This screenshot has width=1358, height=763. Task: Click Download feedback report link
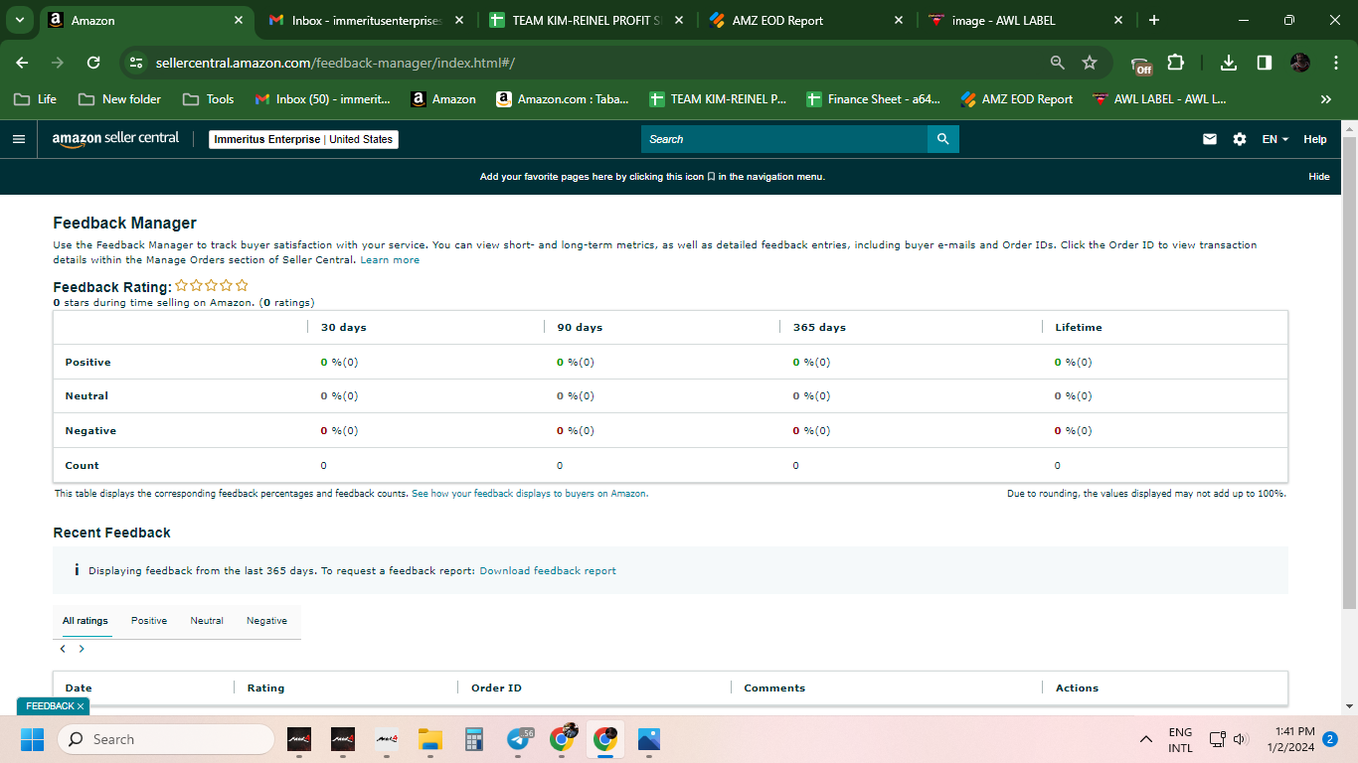548,571
